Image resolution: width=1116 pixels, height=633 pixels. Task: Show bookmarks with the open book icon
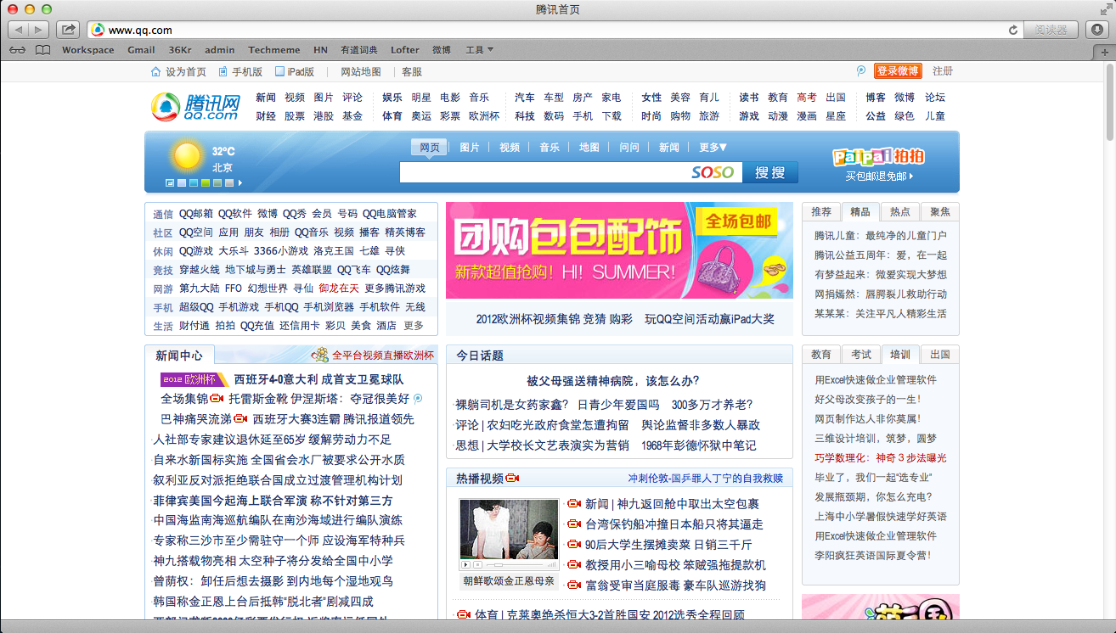pos(42,50)
